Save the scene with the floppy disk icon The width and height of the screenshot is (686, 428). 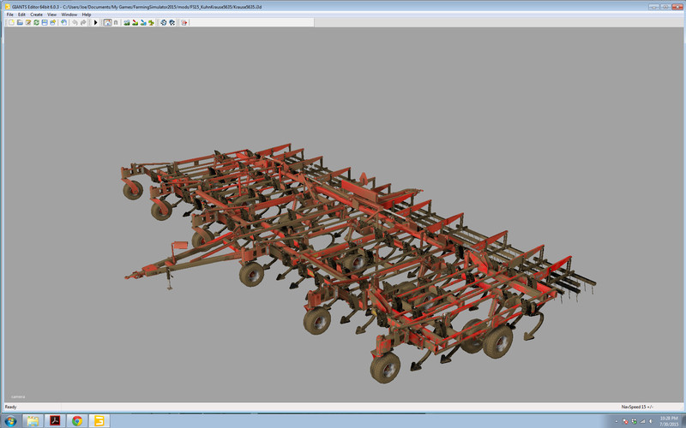point(45,22)
